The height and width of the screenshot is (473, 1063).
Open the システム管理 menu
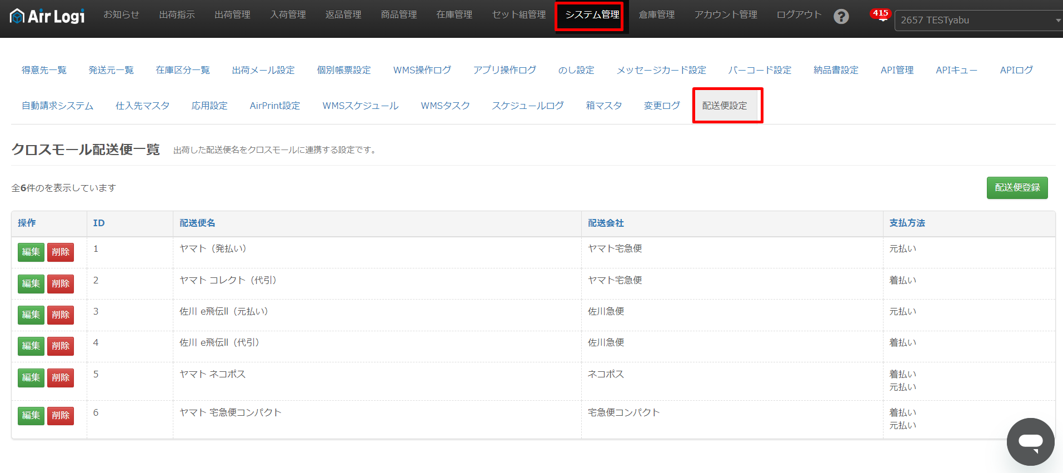point(591,15)
